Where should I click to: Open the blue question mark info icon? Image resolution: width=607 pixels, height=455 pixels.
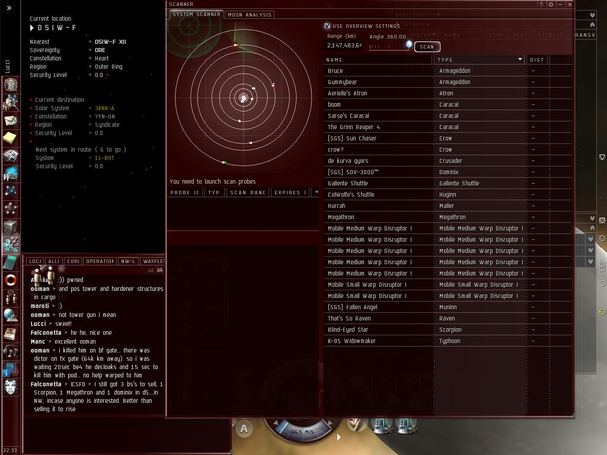pyautogui.click(x=11, y=369)
